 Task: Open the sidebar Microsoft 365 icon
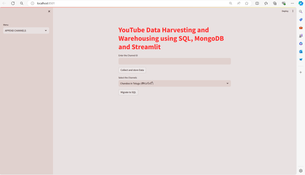pos(301,43)
